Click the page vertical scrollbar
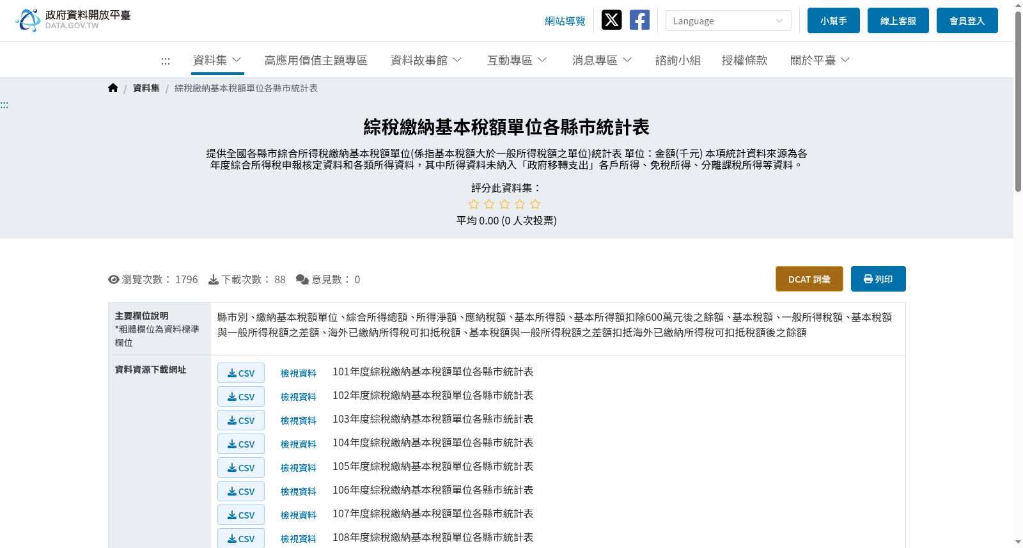 [x=1018, y=101]
